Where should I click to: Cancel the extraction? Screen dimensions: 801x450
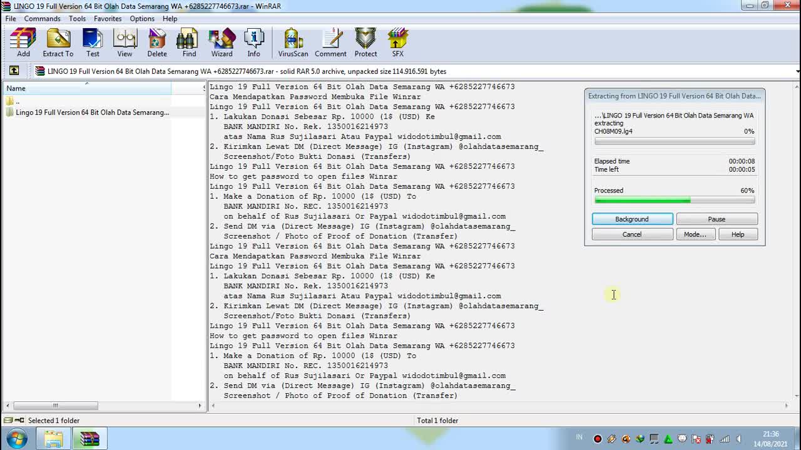point(632,234)
